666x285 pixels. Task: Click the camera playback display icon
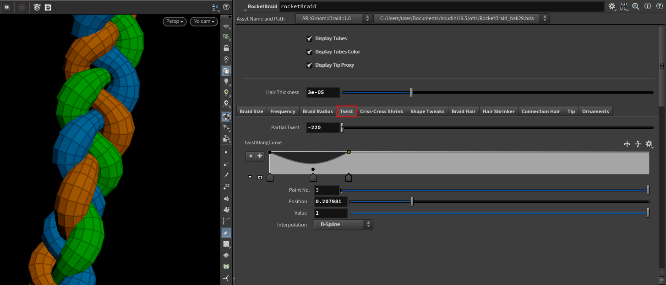[226, 138]
